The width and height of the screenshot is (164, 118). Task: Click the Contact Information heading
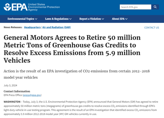tap(17, 91)
